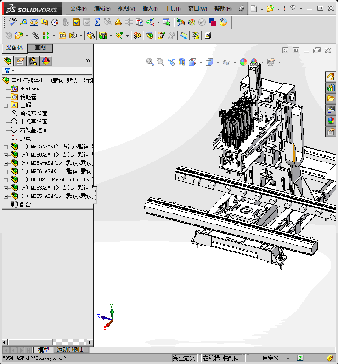Click the Zoom to Fit magnifier icon
The width and height of the screenshot is (338, 364).
[150, 62]
